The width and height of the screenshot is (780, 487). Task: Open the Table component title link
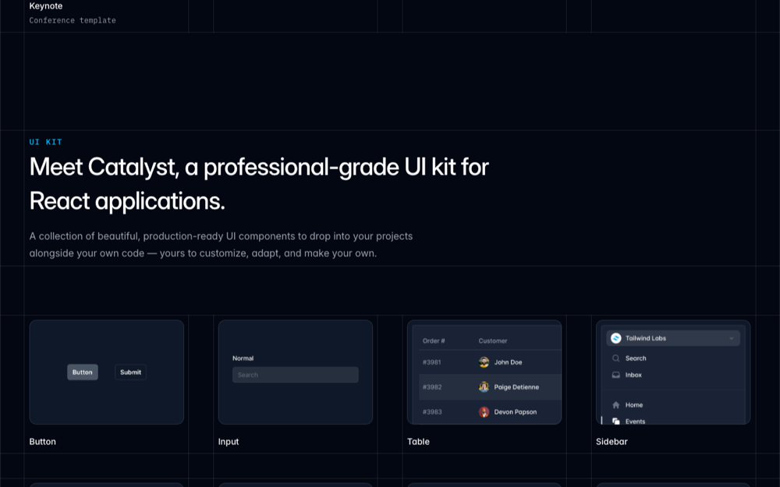pyautogui.click(x=418, y=442)
